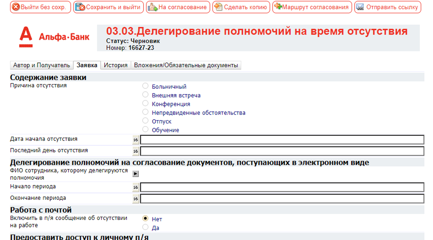
Task: Click the Alfa-Bank logo
Action: pyautogui.click(x=54, y=37)
